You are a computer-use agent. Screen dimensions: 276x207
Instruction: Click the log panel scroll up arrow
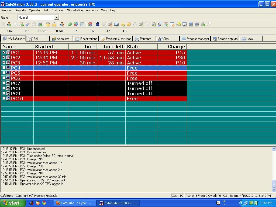pos(274,149)
